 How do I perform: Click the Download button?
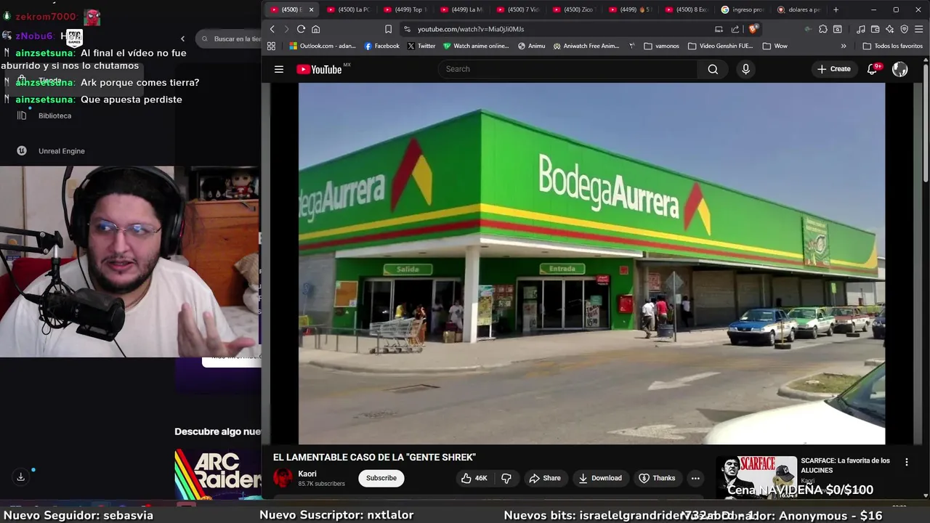pyautogui.click(x=600, y=478)
